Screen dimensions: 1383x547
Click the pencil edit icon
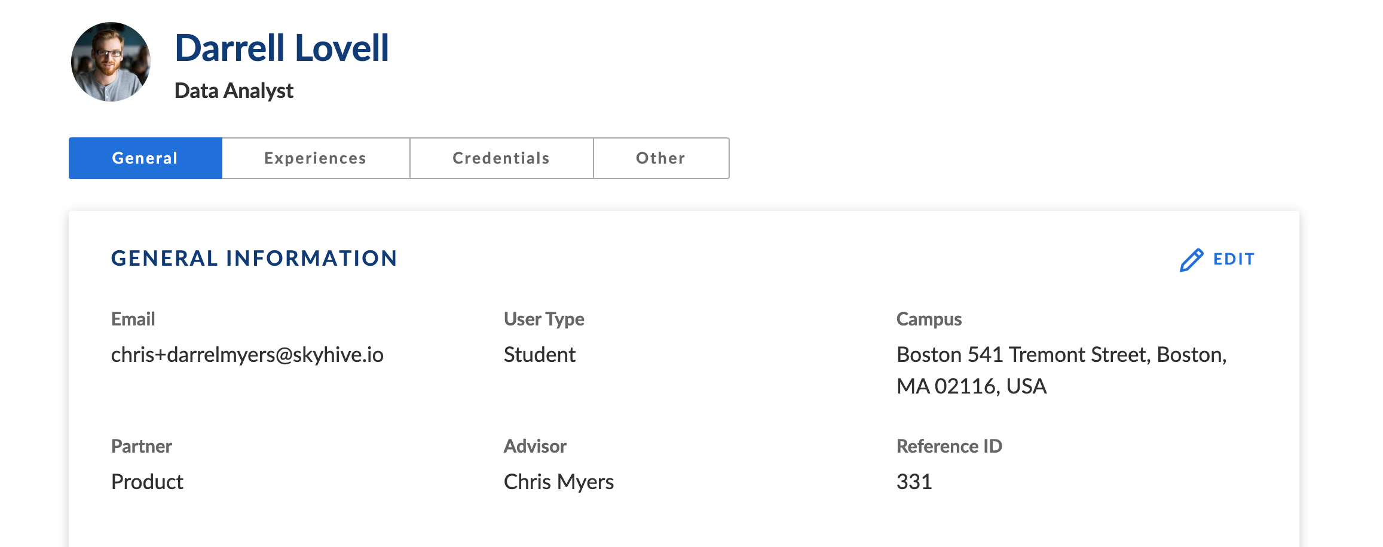tap(1191, 260)
